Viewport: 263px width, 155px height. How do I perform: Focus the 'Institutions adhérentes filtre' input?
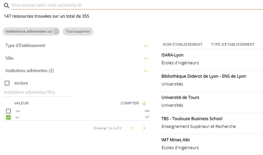[37, 92]
